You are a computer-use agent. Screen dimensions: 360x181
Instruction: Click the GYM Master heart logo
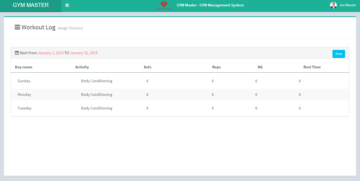coord(164,5)
